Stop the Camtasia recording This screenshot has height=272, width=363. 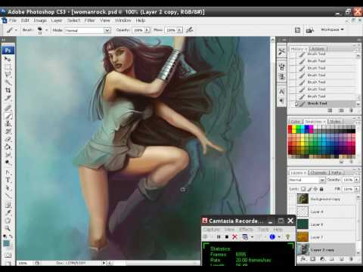pos(227,236)
